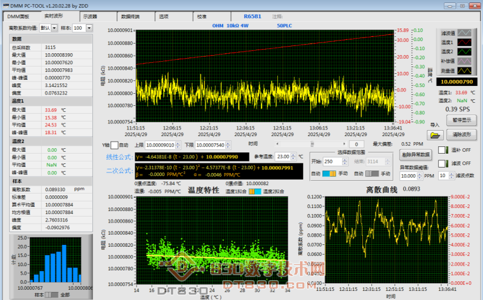Click the 温度2 green waveform legend icon
The height and width of the screenshot is (300, 483).
coord(464,51)
